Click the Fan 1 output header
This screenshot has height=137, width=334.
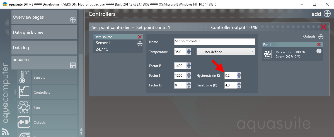pyautogui.click(x=292, y=44)
